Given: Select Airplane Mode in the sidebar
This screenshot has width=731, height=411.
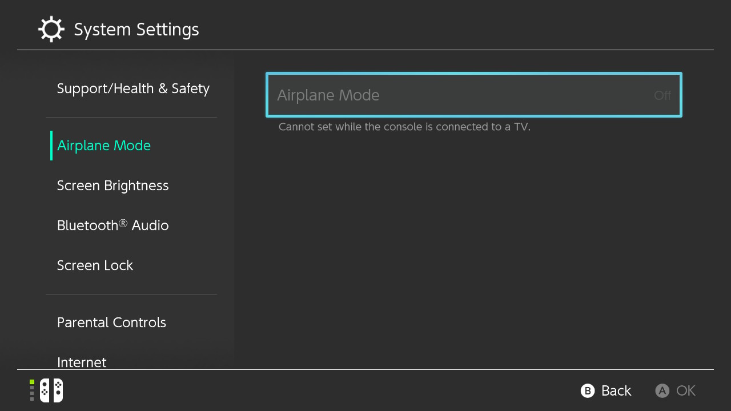Looking at the screenshot, I should [104, 146].
